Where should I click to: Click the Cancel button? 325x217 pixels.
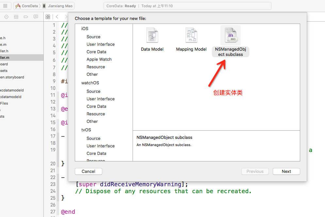tap(89, 171)
